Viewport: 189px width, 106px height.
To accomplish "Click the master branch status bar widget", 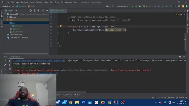I will (x=180, y=97).
